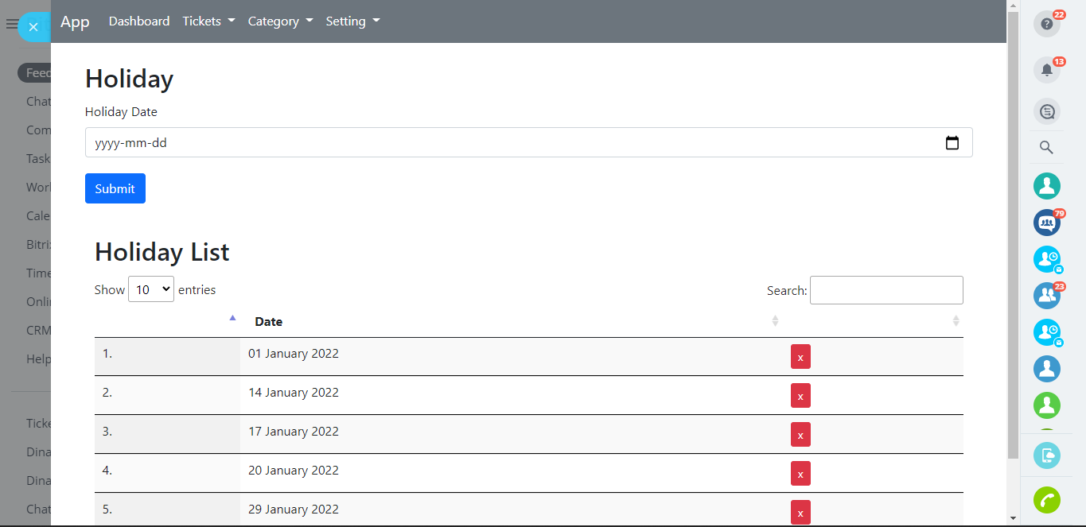Open calendar picker icon in Holiday Date field
This screenshot has width=1086, height=527.
(952, 143)
